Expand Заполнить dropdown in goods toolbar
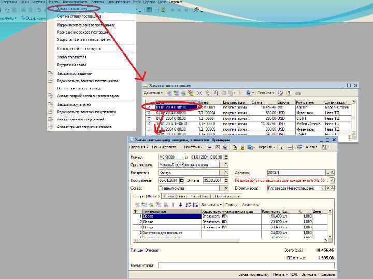 pyautogui.click(x=211, y=205)
